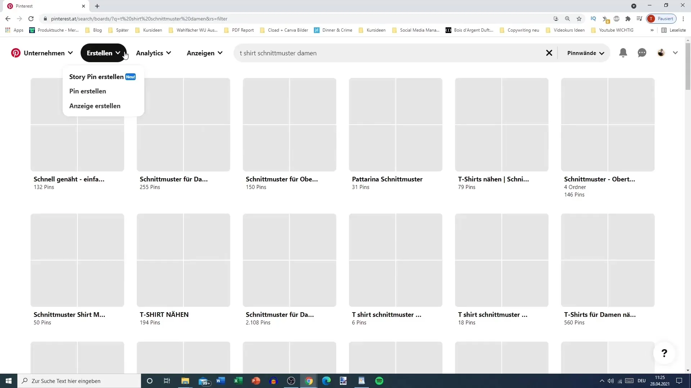Open Apps shortcut in bookmarks bar
Image resolution: width=691 pixels, height=388 pixels.
14,30
